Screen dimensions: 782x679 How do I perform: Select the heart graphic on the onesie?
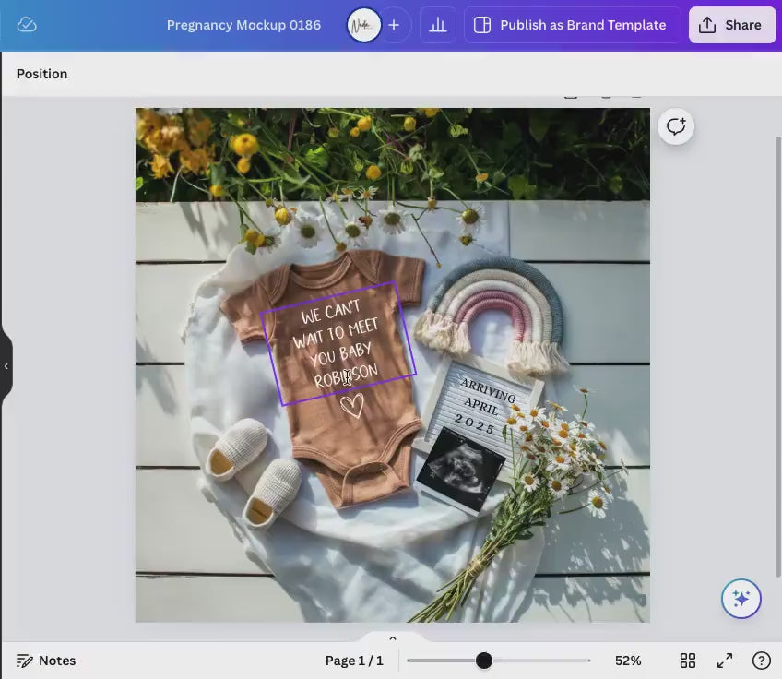tap(351, 406)
